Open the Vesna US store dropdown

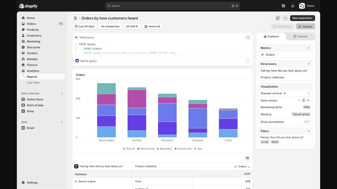pyautogui.click(x=152, y=27)
